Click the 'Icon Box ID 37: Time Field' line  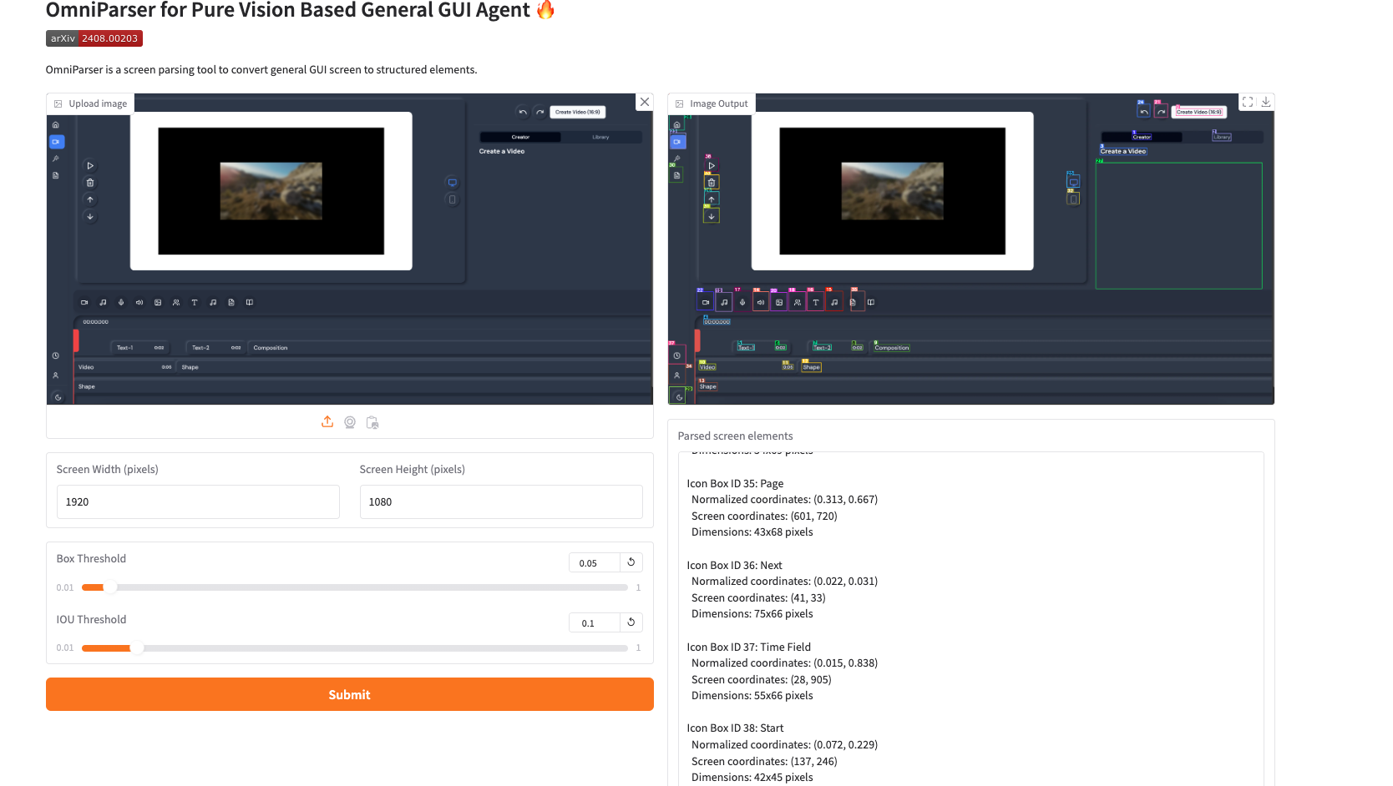748,647
